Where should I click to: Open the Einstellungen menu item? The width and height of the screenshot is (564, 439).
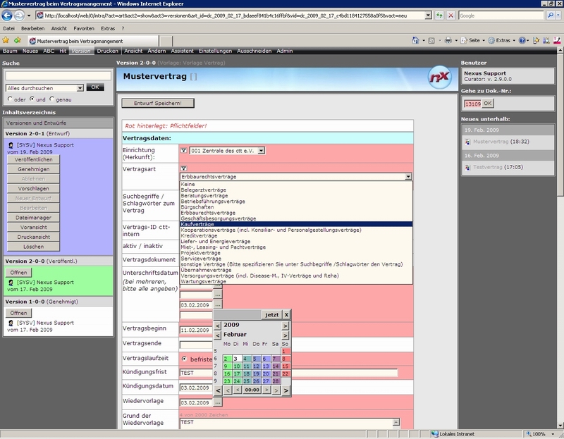(215, 51)
